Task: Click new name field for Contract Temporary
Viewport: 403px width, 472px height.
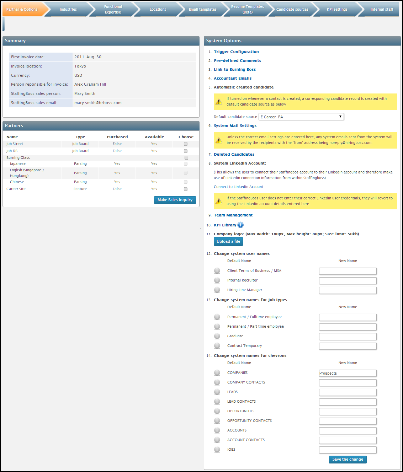Action: tap(348, 346)
